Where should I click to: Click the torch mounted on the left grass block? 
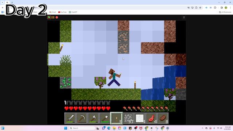[x=62, y=48]
